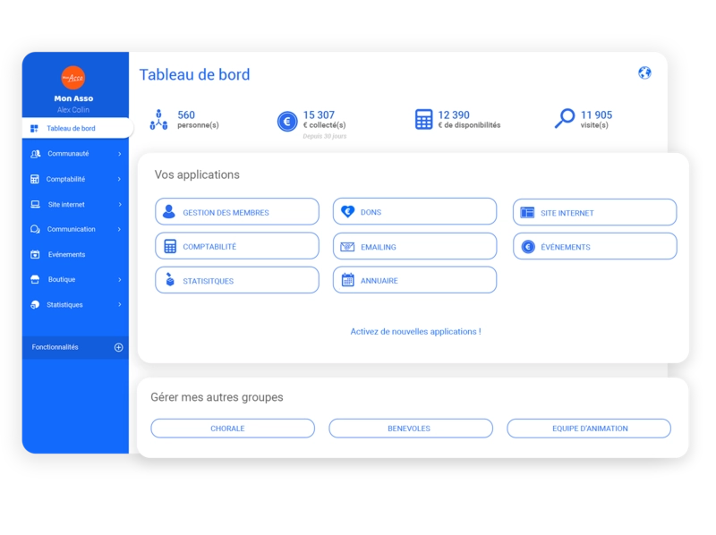The image size is (716, 535).
Task: Open the Fonctionnalités section
Action: click(75, 347)
